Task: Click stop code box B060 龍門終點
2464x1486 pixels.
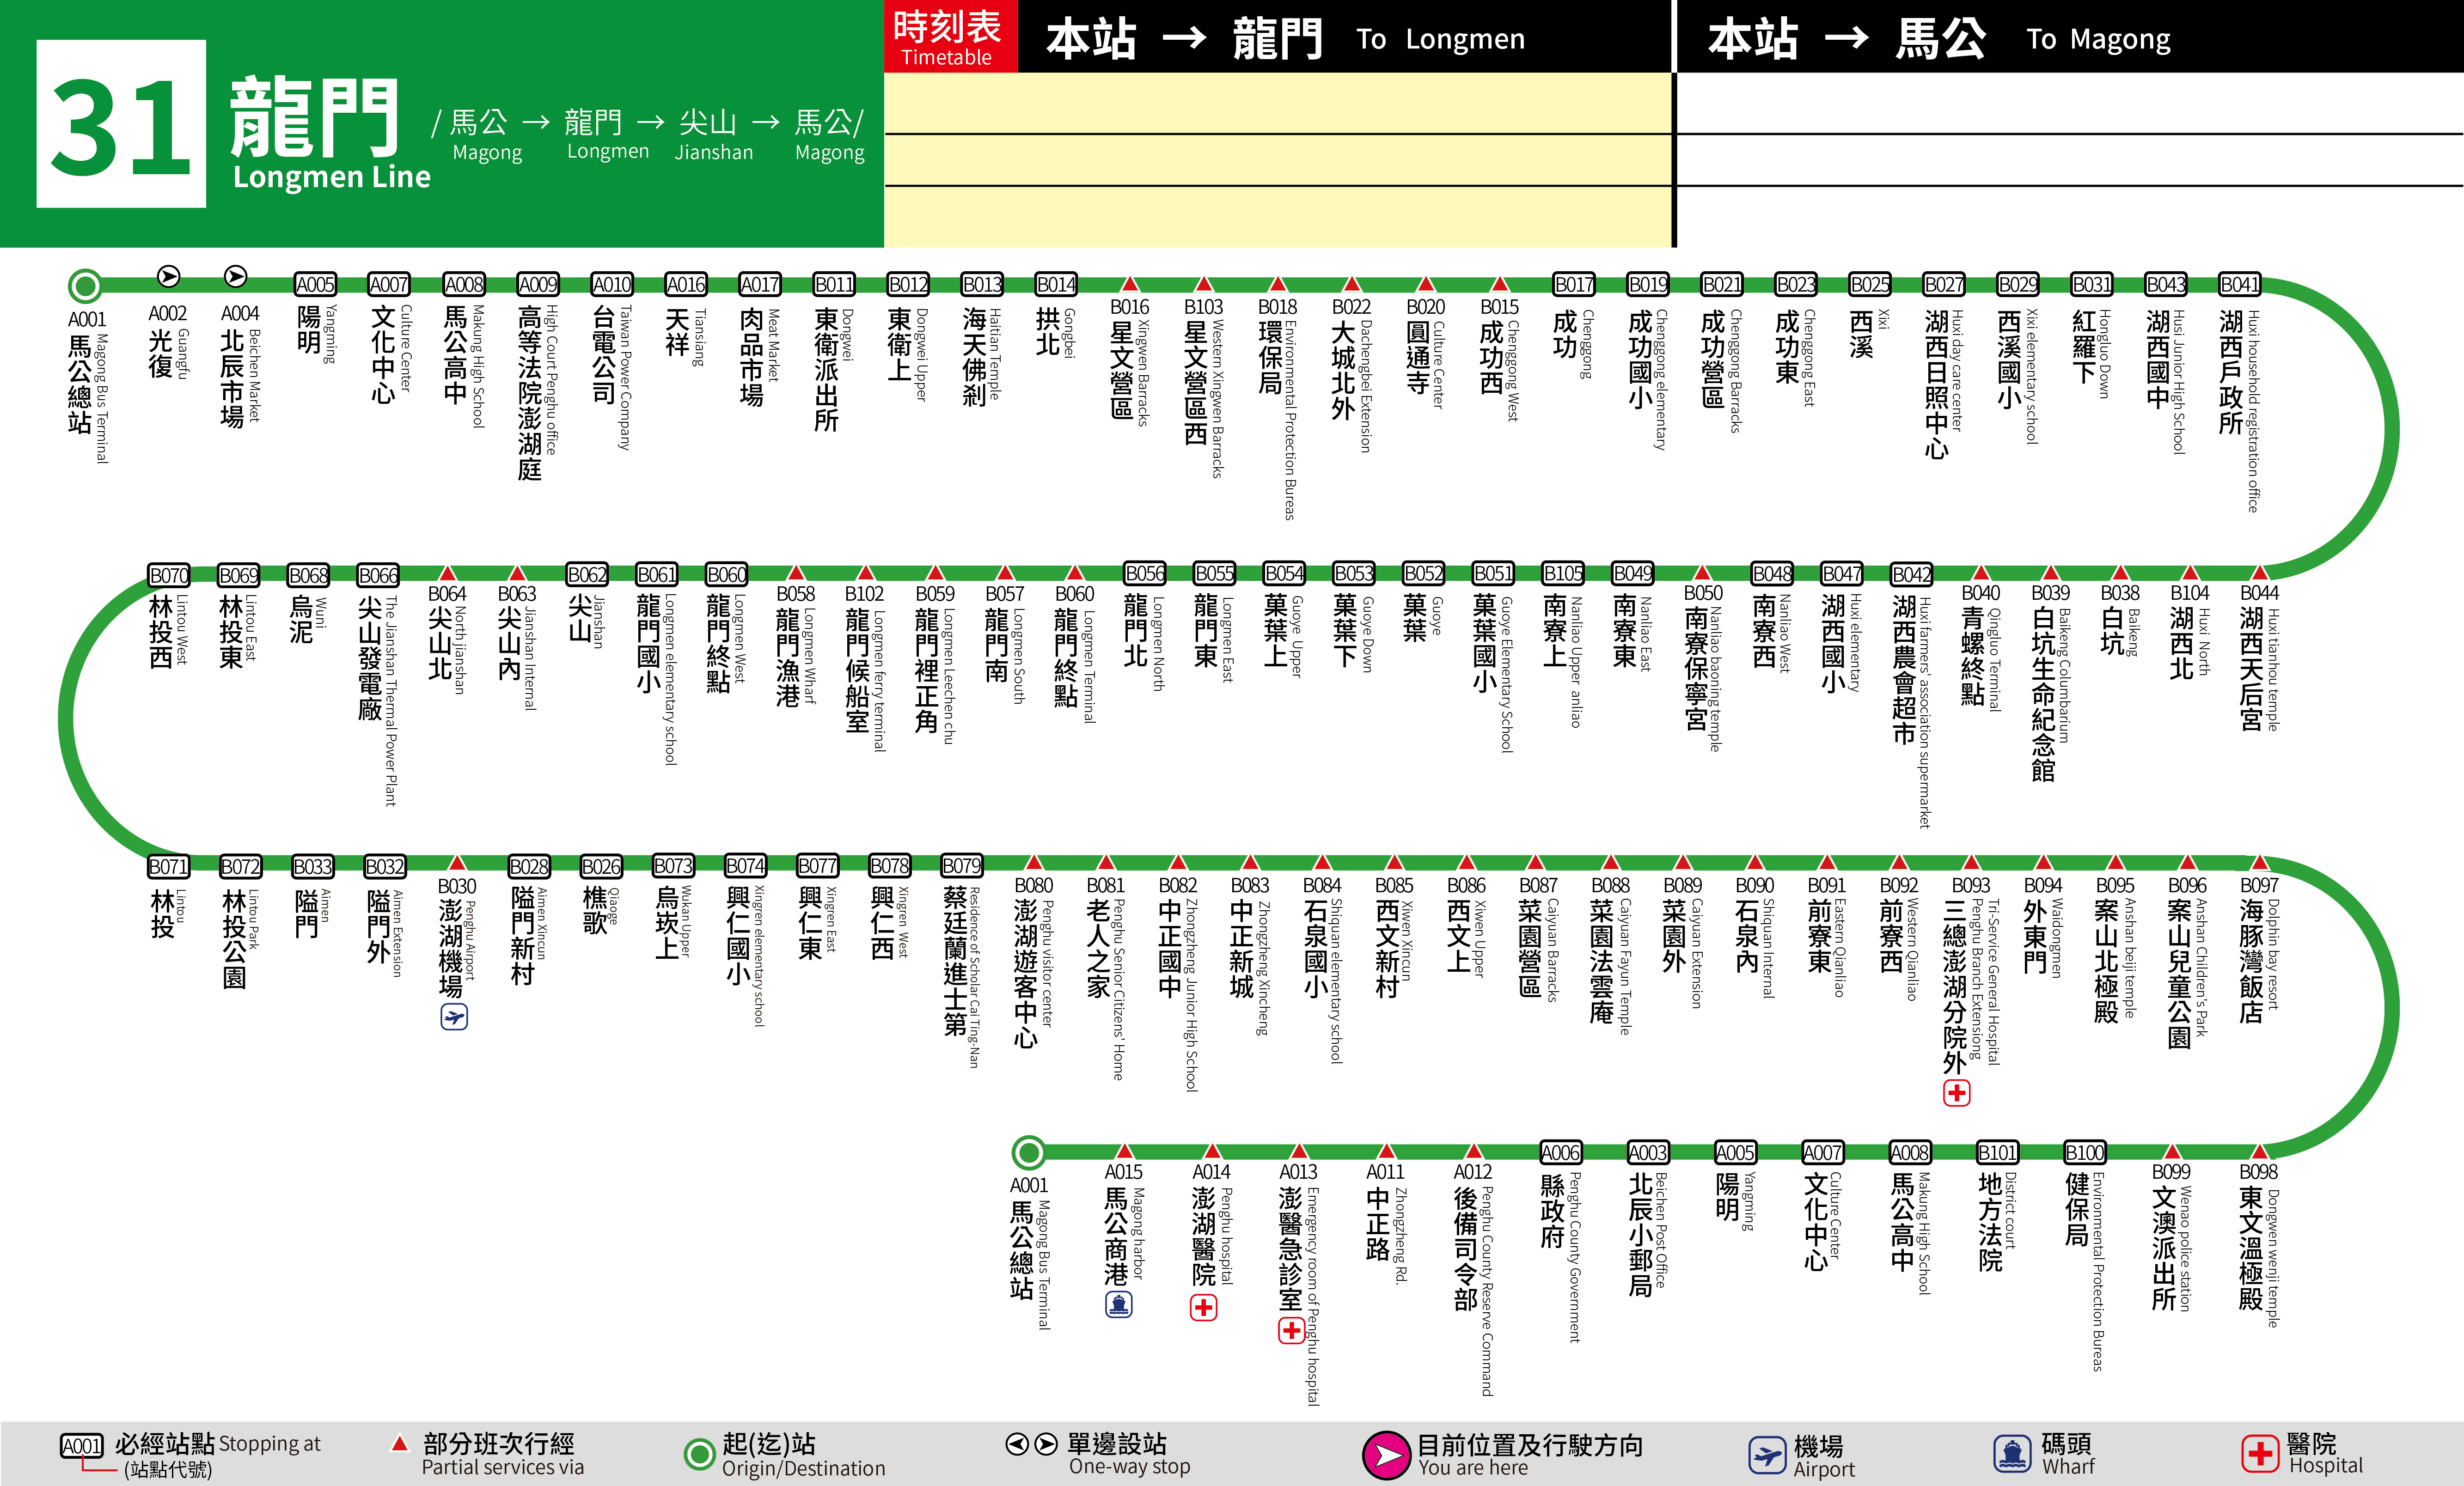Action: (727, 575)
